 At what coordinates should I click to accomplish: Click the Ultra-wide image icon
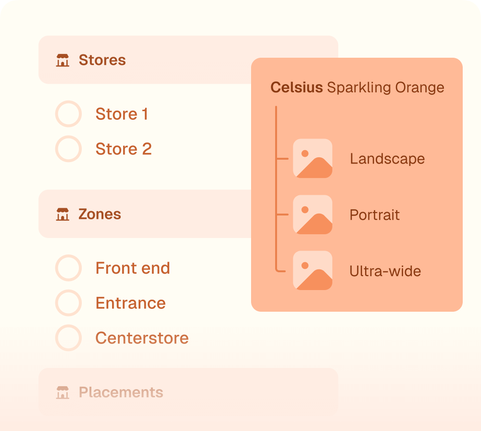313,270
